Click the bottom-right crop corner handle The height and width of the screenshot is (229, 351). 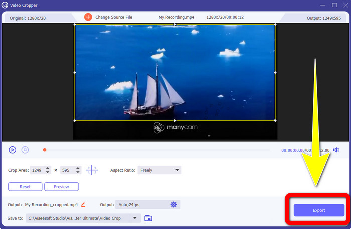275,120
